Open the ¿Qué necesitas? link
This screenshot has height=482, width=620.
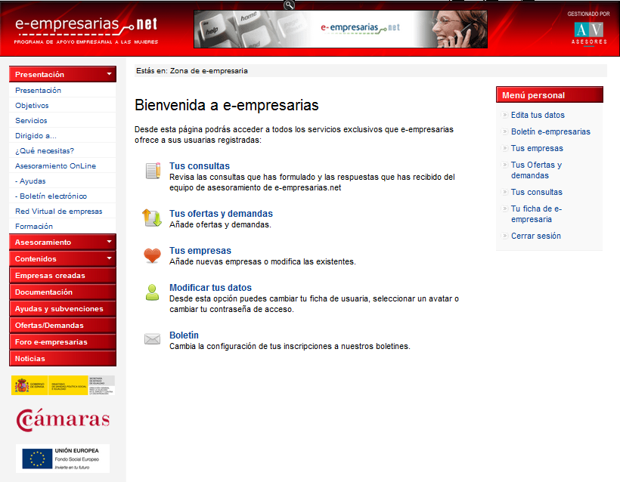(45, 150)
